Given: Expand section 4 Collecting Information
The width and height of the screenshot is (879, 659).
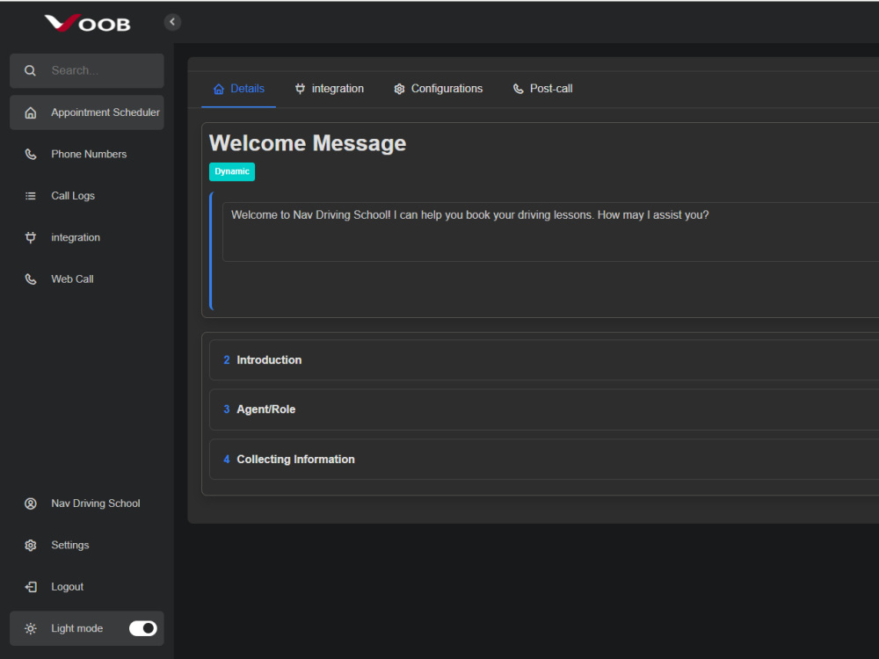Looking at the screenshot, I should coord(544,460).
